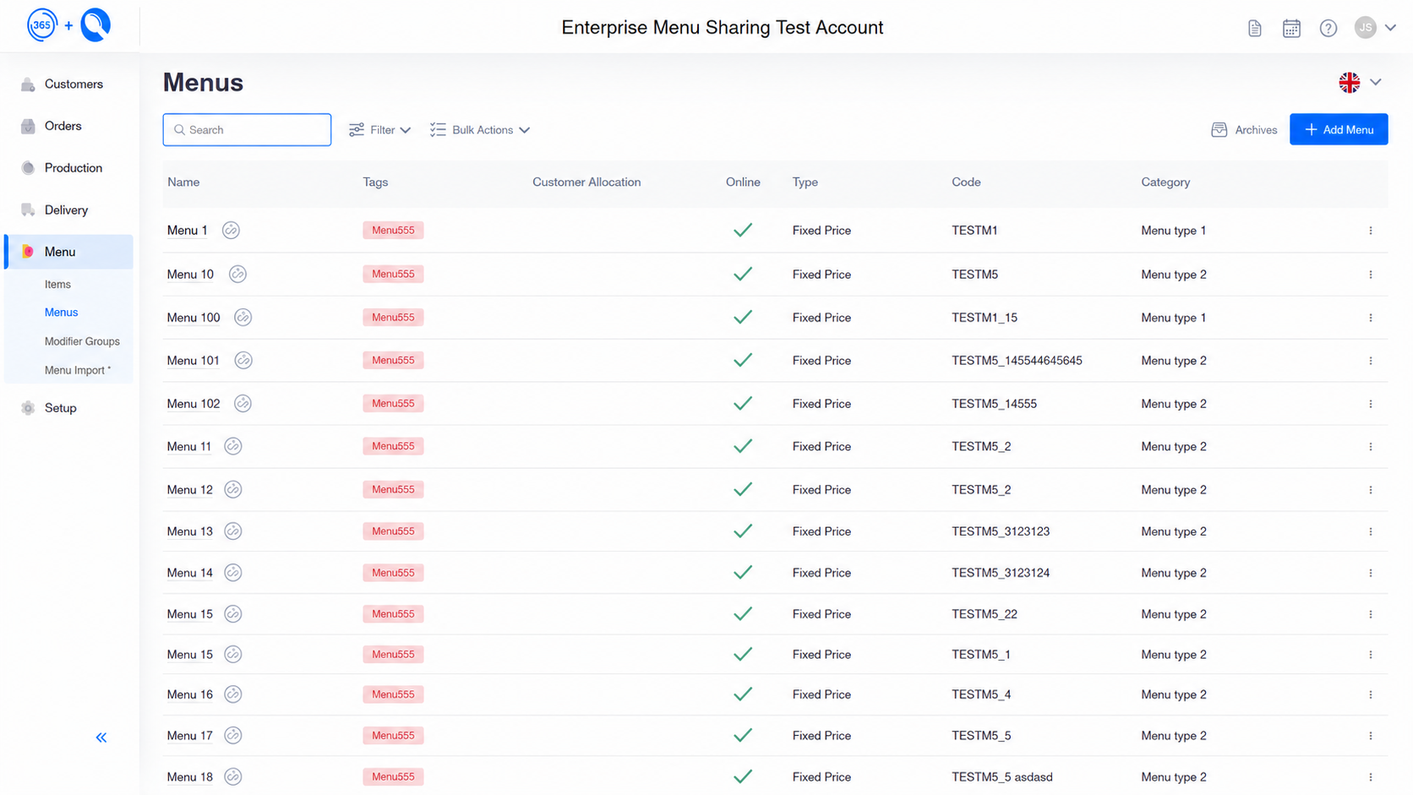The image size is (1413, 795).
Task: Open the Menu 100 link
Action: click(x=194, y=317)
